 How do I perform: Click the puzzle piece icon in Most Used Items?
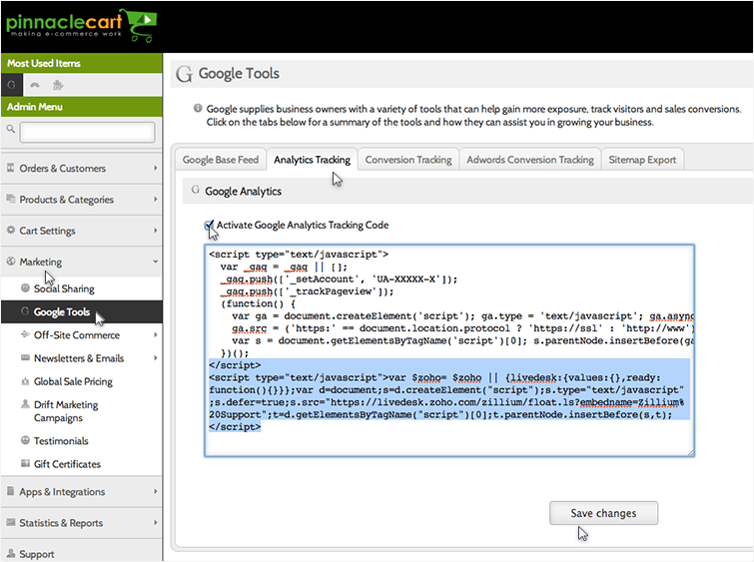point(58,85)
